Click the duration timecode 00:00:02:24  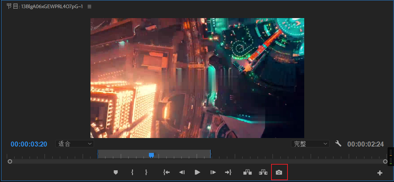[366, 144]
